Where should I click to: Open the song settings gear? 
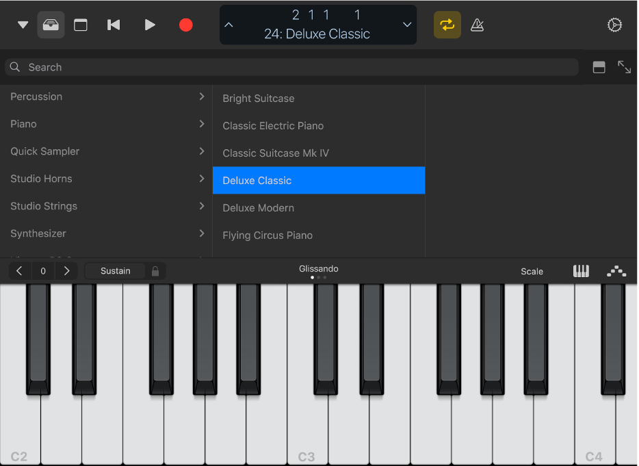(614, 25)
